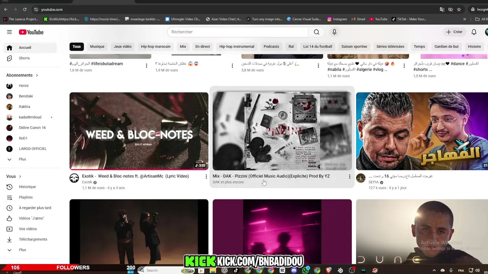Open options for 5,8 M de vues short

coord(318,66)
